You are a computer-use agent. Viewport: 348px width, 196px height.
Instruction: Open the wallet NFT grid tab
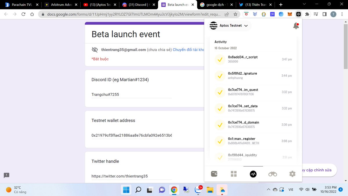click(x=234, y=174)
